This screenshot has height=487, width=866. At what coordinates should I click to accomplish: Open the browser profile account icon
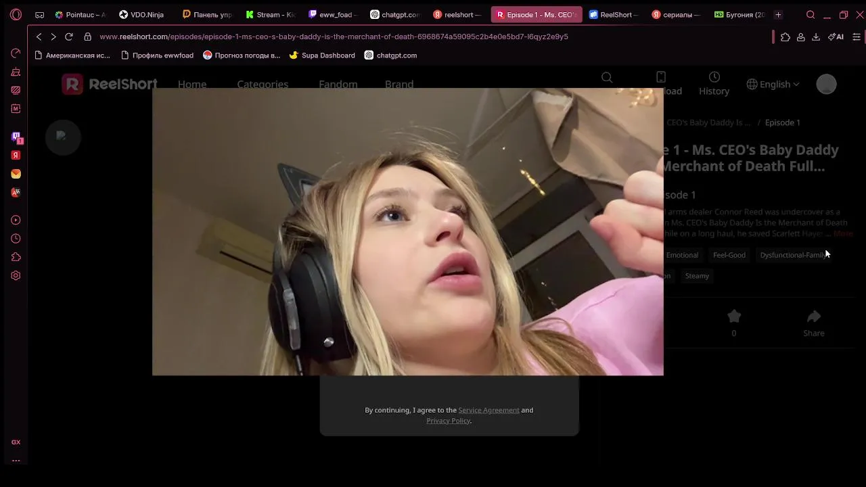800,37
